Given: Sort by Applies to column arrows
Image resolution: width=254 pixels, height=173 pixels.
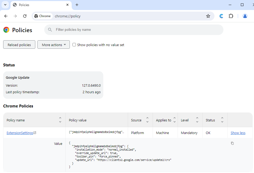Looking at the screenshot, I should 174,120.
